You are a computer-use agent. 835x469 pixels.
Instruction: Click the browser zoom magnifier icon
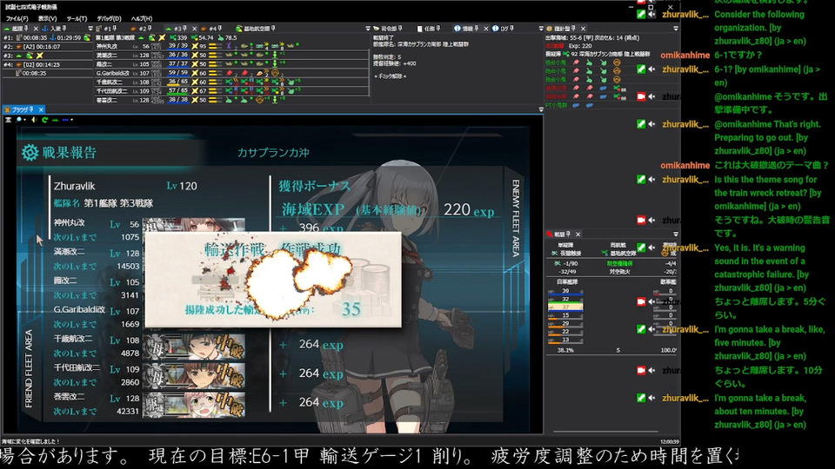[x=19, y=120]
